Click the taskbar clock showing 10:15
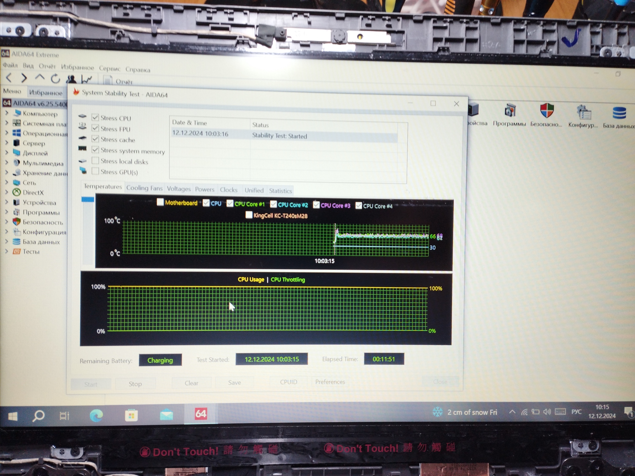 pyautogui.click(x=602, y=412)
